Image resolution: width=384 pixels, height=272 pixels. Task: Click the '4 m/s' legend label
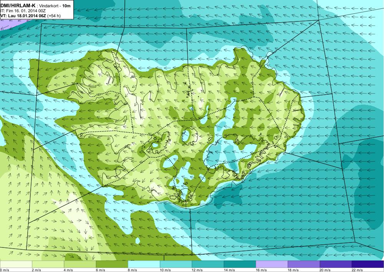(x=69, y=270)
